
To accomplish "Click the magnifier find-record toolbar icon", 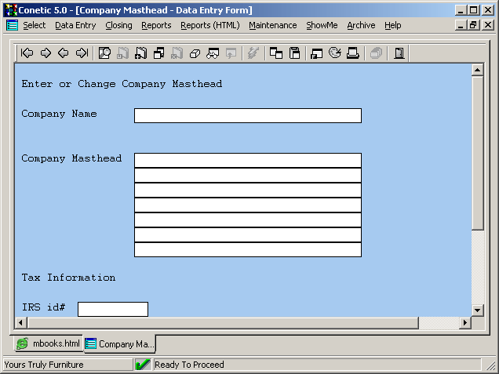I will tap(104, 53).
